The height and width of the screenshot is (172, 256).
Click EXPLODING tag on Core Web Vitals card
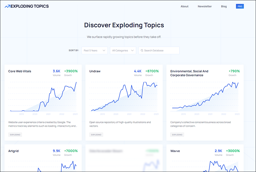(x=15, y=135)
